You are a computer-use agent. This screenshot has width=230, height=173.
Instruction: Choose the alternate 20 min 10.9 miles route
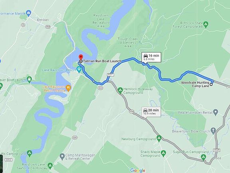[x=151, y=112]
